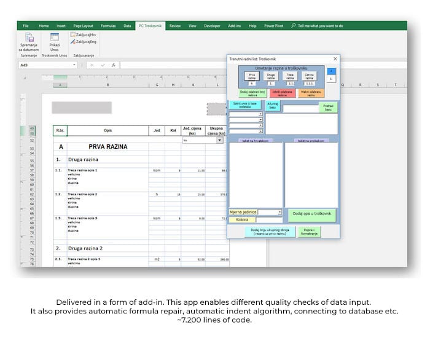Open the Add-ins tab
430x362 pixels.
[x=235, y=26]
